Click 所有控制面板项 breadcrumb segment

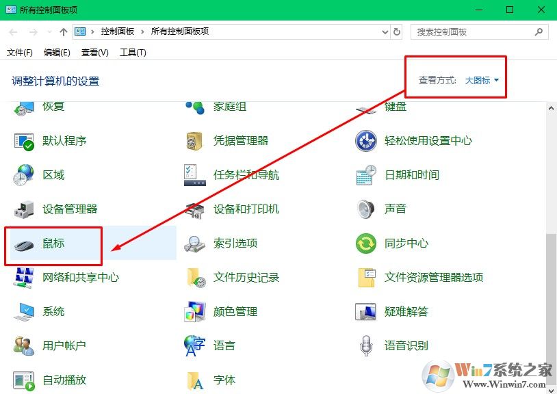180,31
